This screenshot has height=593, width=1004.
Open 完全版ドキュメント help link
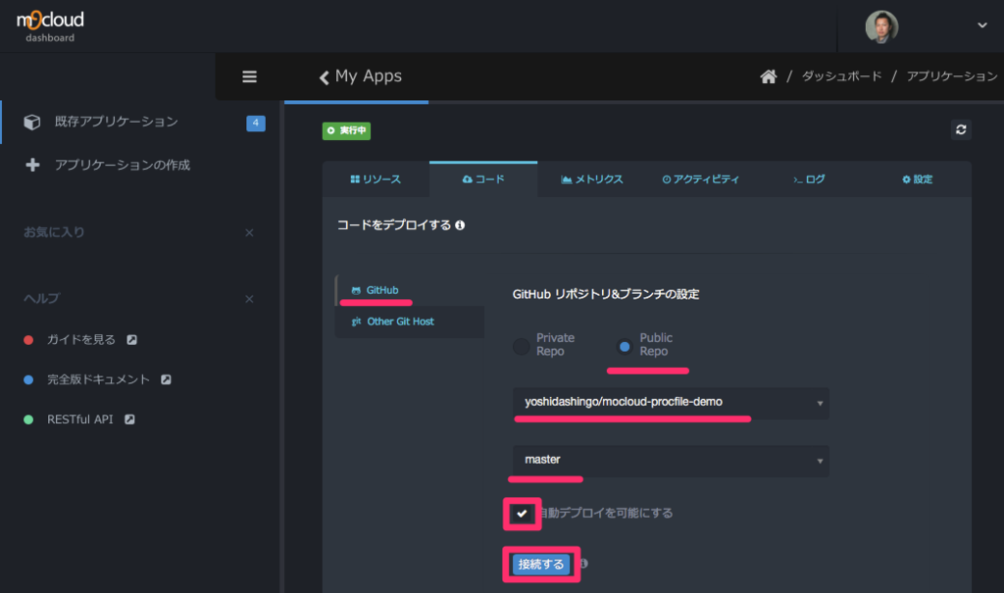pyautogui.click(x=98, y=379)
